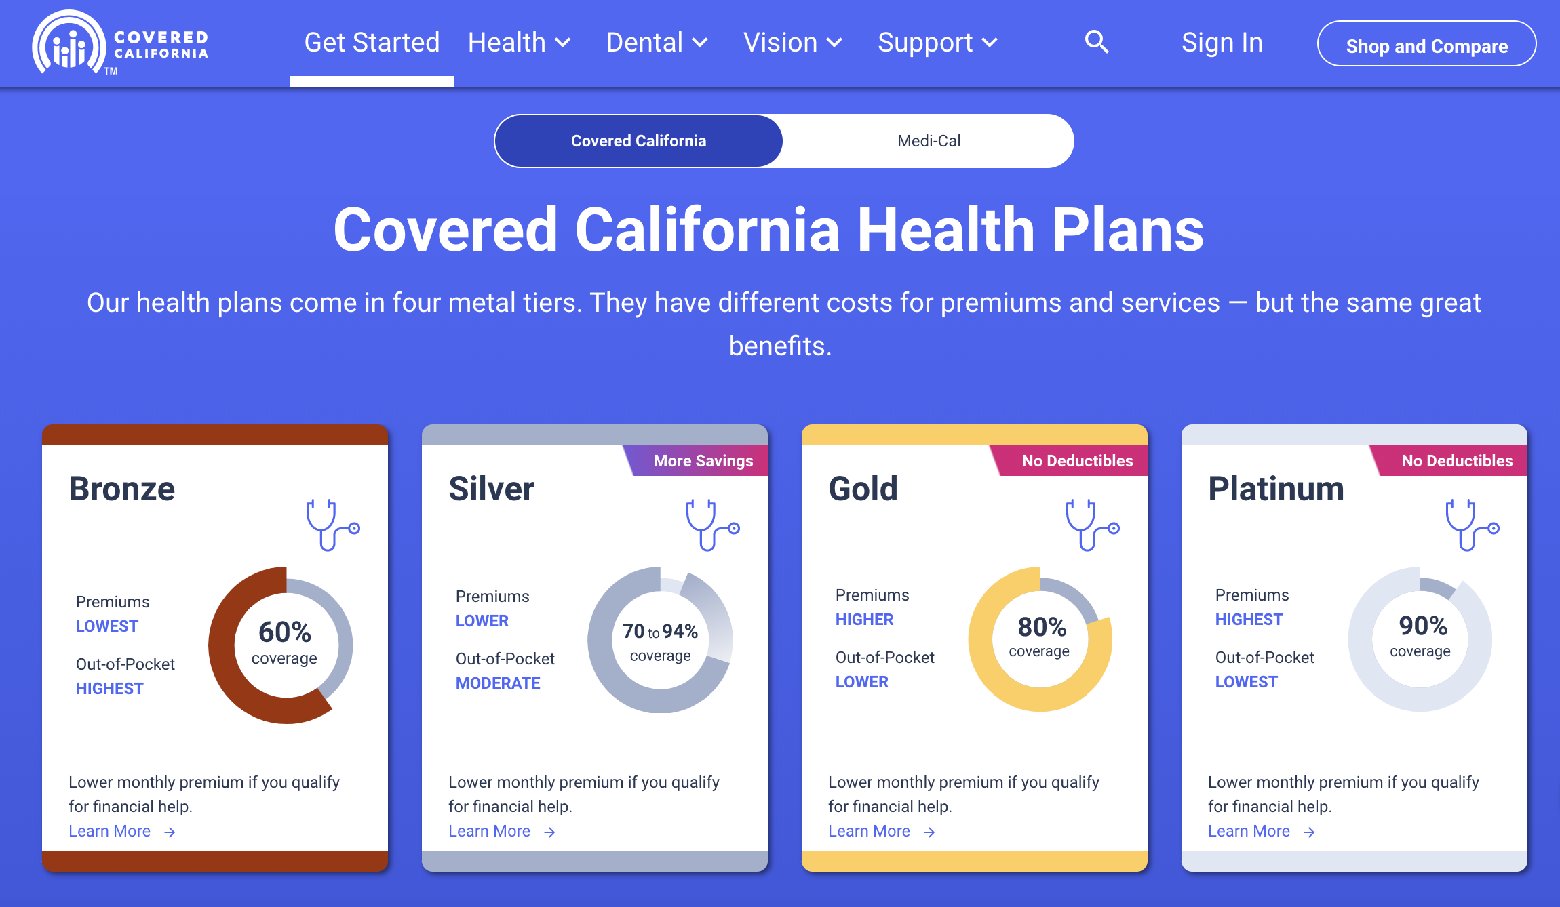Open the Support dropdown menu
1560x907 pixels.
[x=938, y=42]
